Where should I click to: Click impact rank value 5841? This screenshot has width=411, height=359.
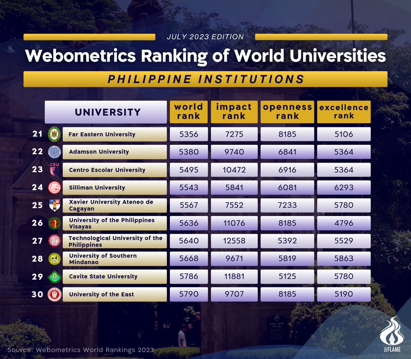234,188
